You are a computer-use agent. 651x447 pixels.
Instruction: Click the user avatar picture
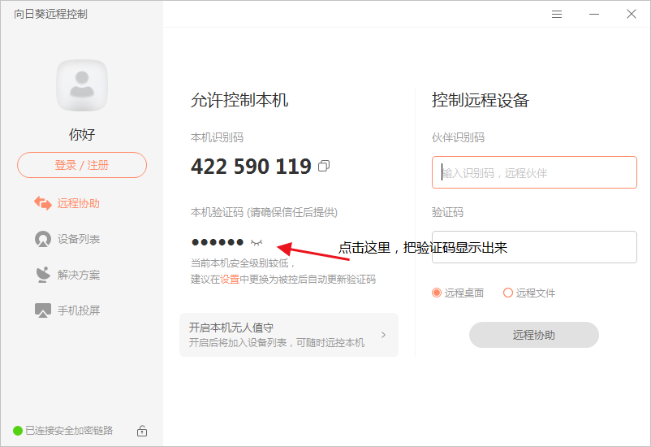pyautogui.click(x=82, y=85)
